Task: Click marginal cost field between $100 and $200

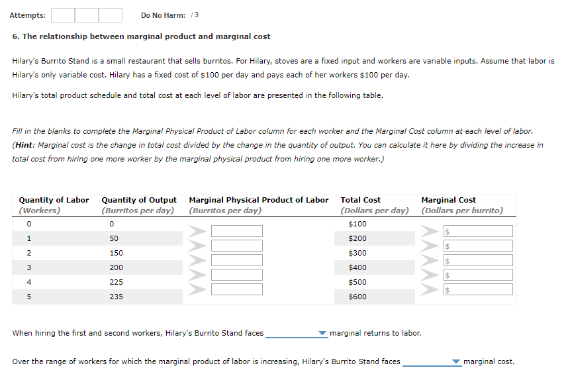Action: (x=478, y=231)
